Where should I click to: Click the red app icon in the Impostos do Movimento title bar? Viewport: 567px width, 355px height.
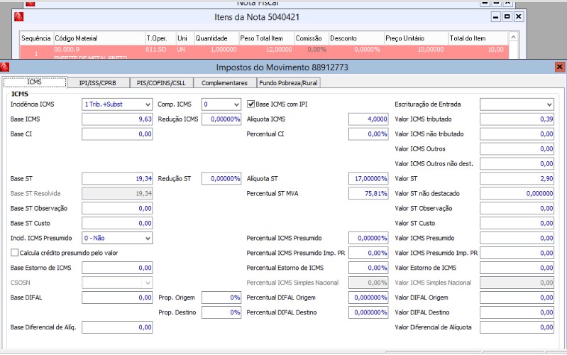(x=4, y=67)
